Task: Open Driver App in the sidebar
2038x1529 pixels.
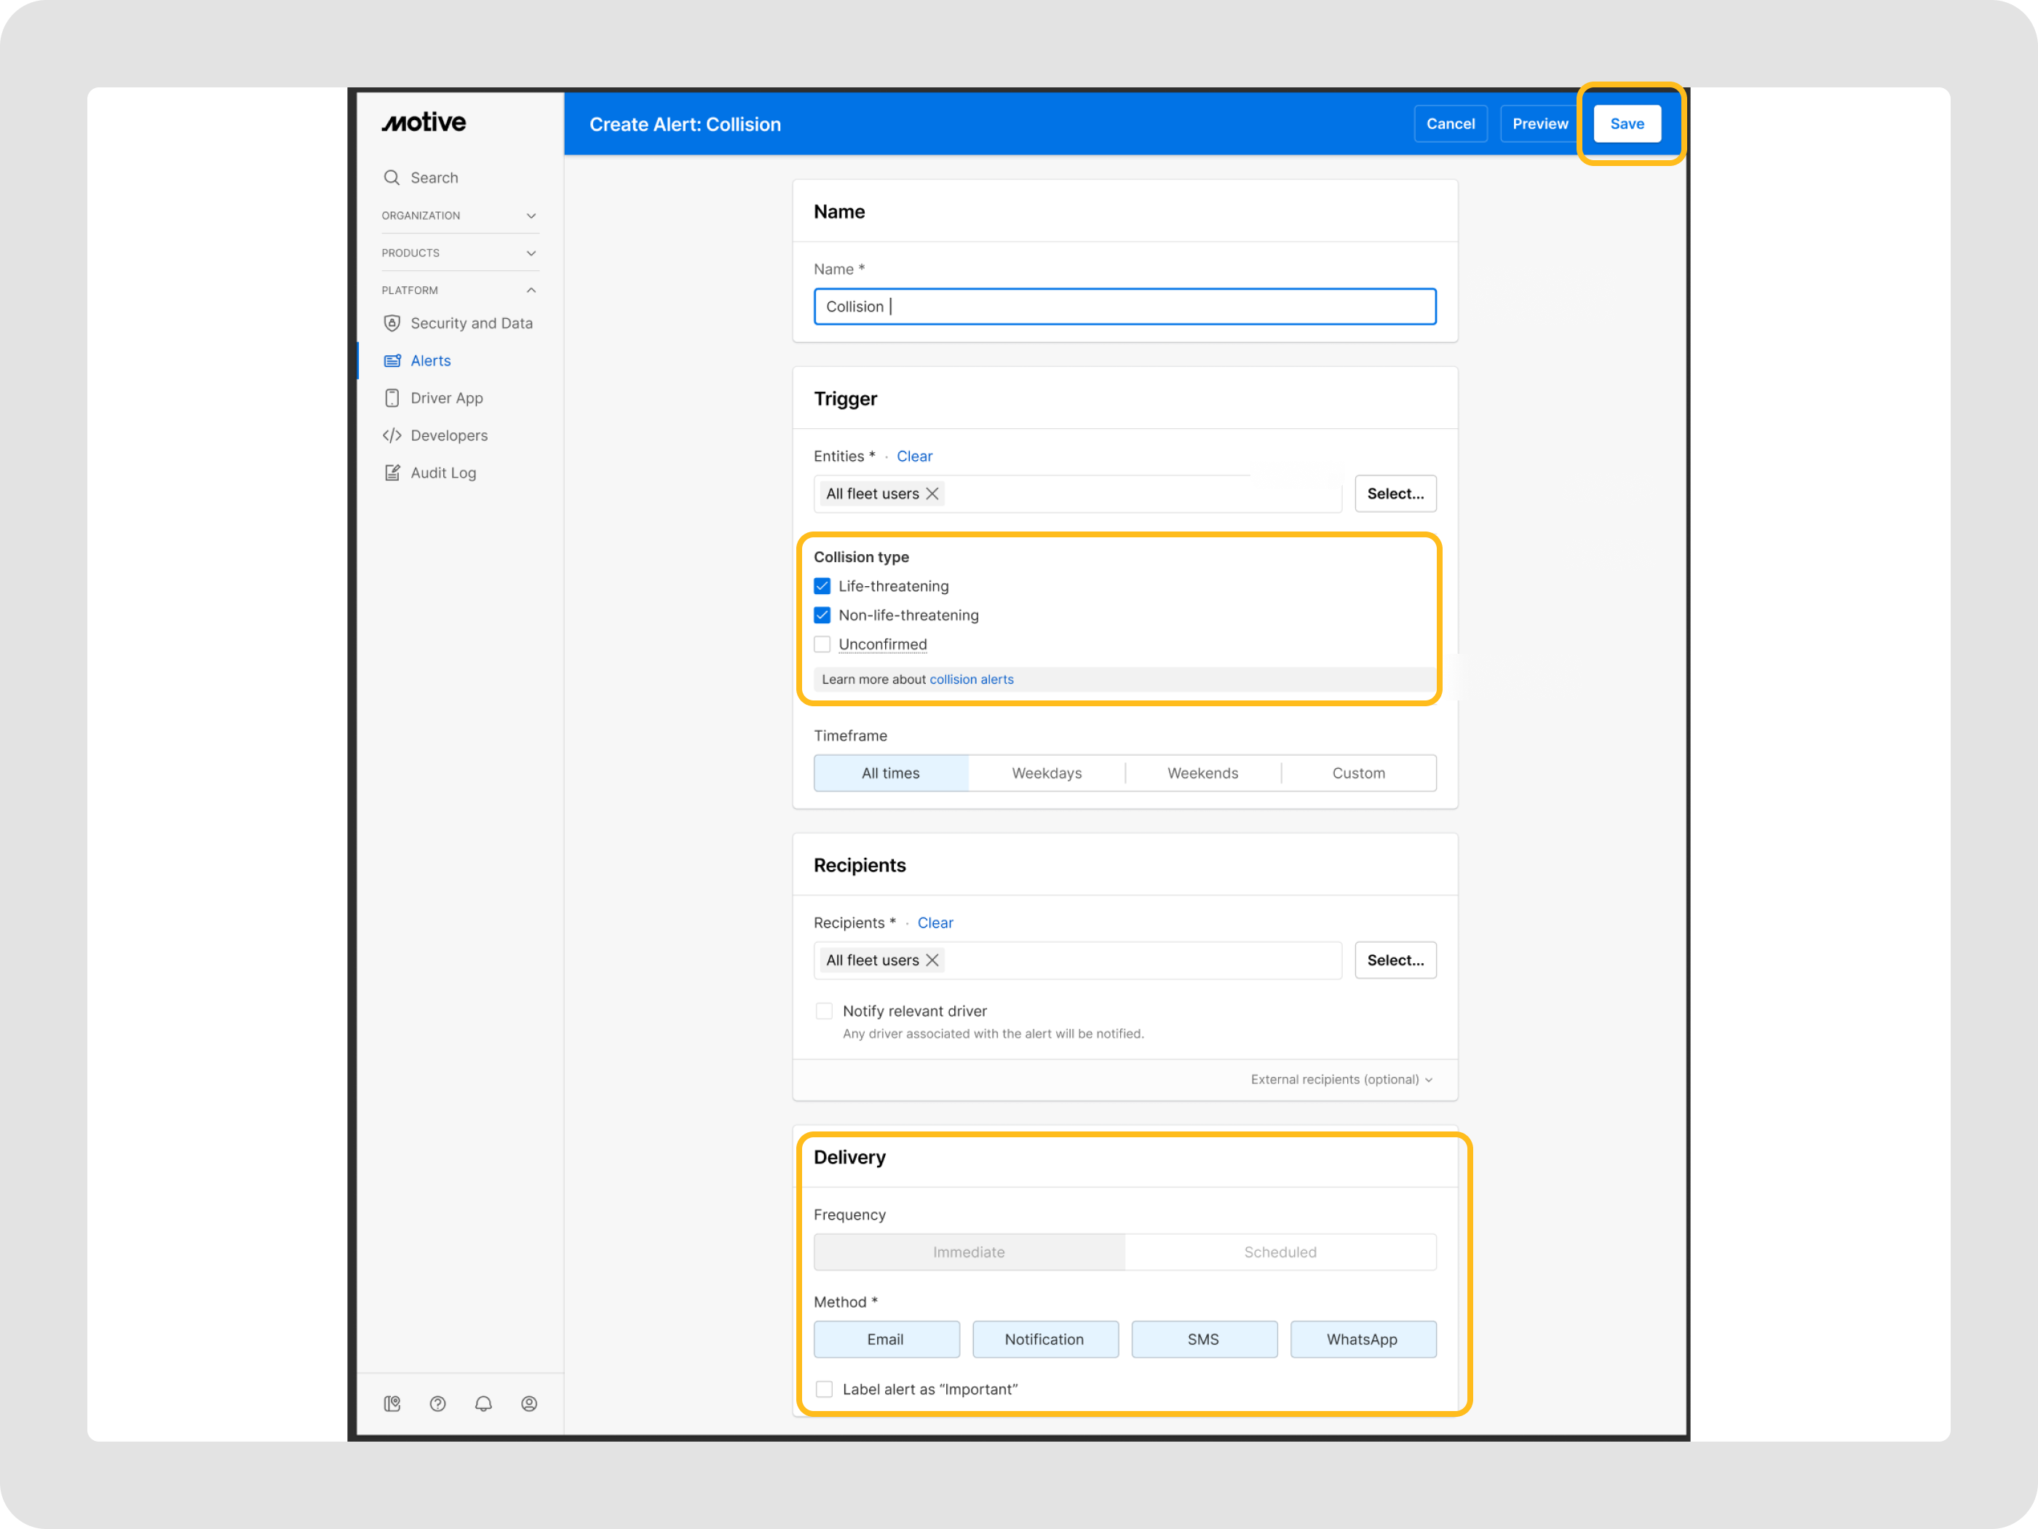Action: pyautogui.click(x=446, y=398)
